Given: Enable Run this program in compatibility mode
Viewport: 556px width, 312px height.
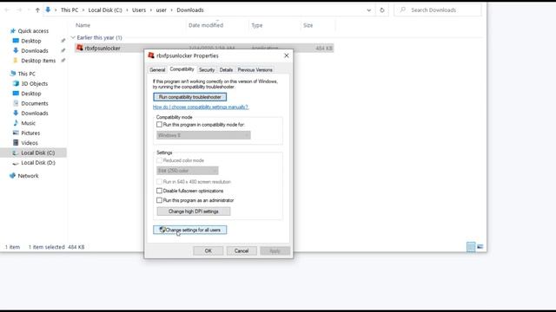Looking at the screenshot, I should (159, 125).
